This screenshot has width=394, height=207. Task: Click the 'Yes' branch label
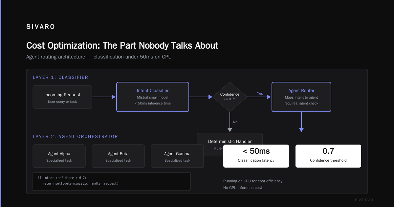(260, 94)
